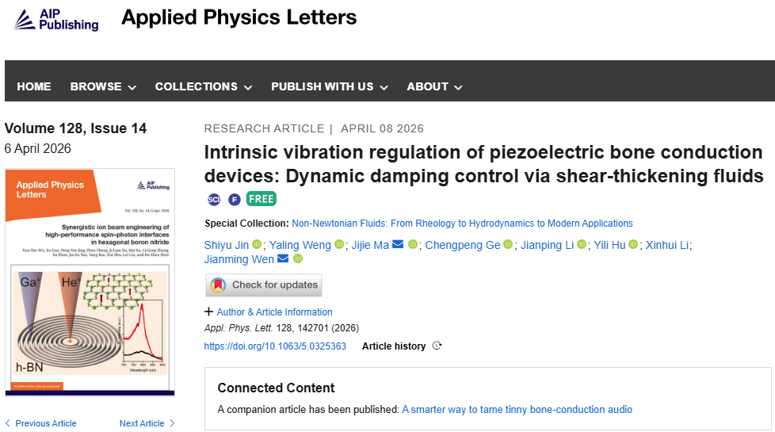Go to the Home menu item

click(34, 86)
